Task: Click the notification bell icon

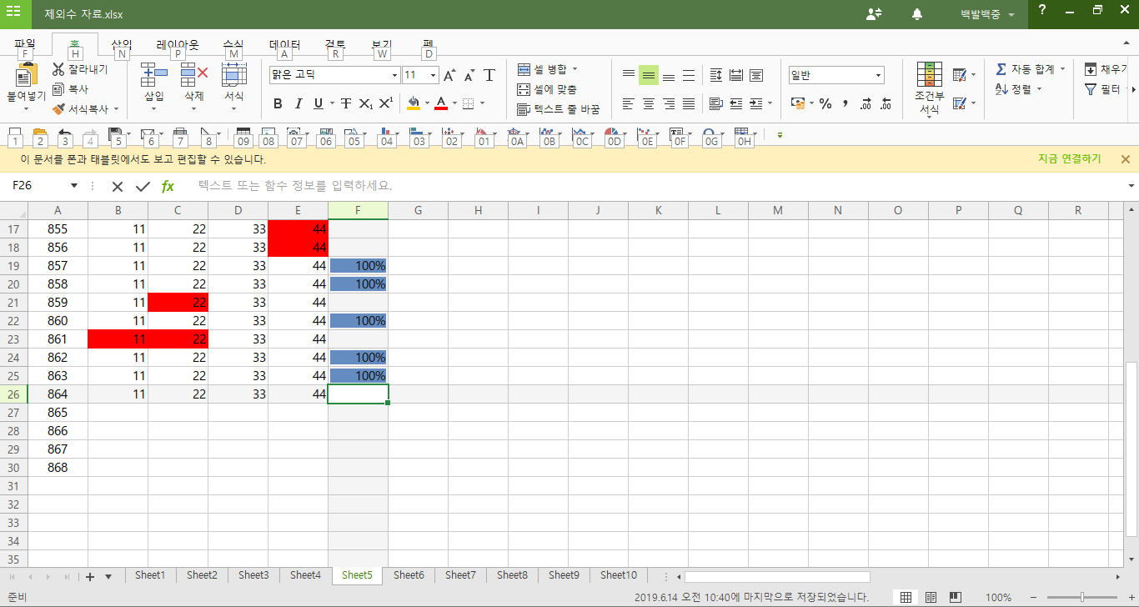Action: click(917, 14)
